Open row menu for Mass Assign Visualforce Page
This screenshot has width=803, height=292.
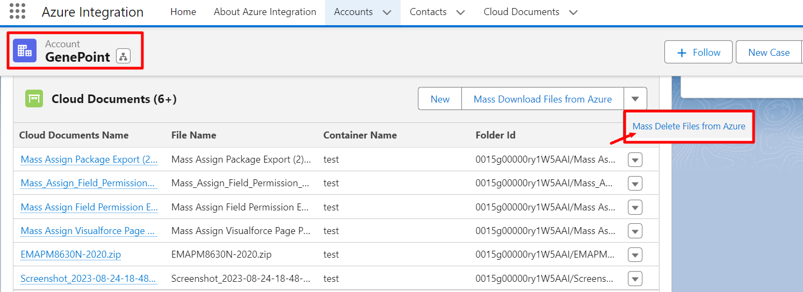[635, 231]
